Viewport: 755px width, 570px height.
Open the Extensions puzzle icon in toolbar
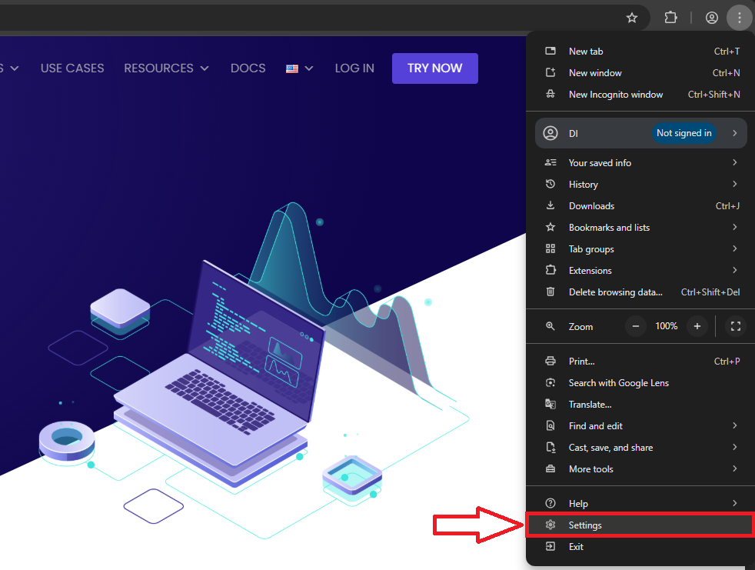[x=670, y=18]
